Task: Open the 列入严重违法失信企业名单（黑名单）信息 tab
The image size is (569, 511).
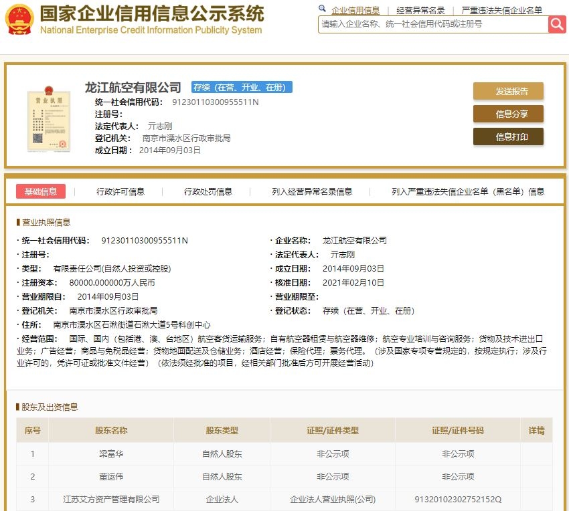Action: click(468, 191)
